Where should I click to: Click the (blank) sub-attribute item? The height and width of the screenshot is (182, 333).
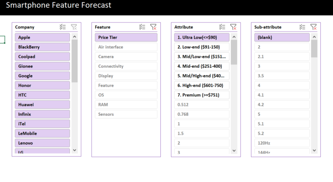[x=281, y=38]
